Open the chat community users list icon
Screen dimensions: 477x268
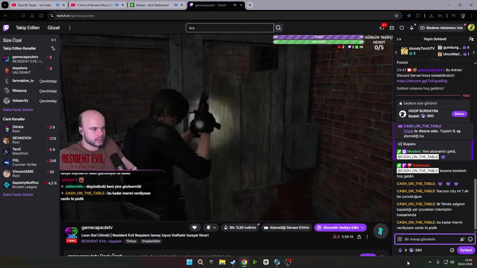471,39
